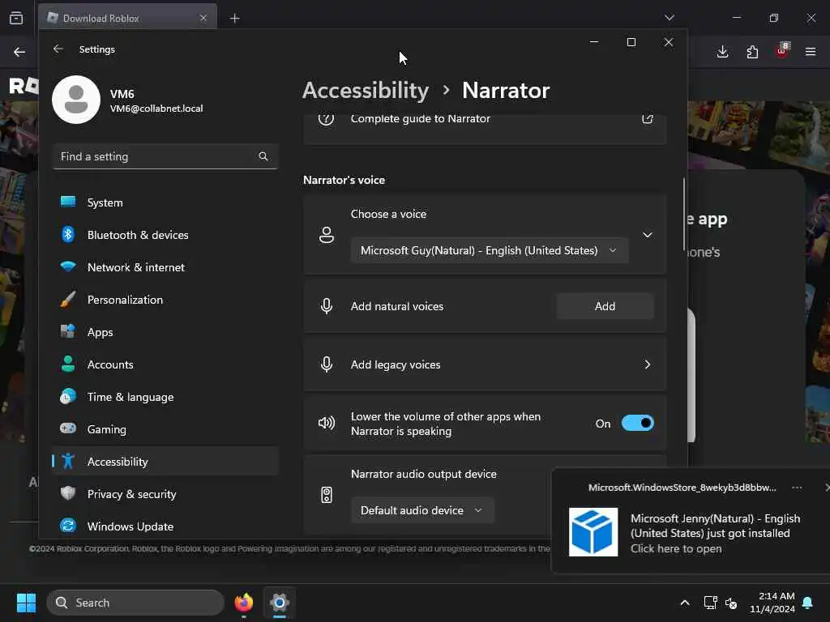The width and height of the screenshot is (830, 622).
Task: Select the Download Roblox browser tab
Action: 127,18
